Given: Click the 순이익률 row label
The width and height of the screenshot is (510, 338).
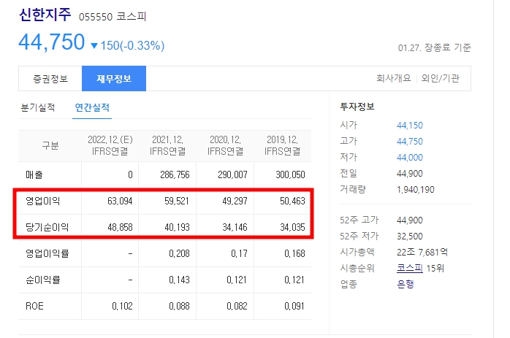Looking at the screenshot, I should 42,280.
